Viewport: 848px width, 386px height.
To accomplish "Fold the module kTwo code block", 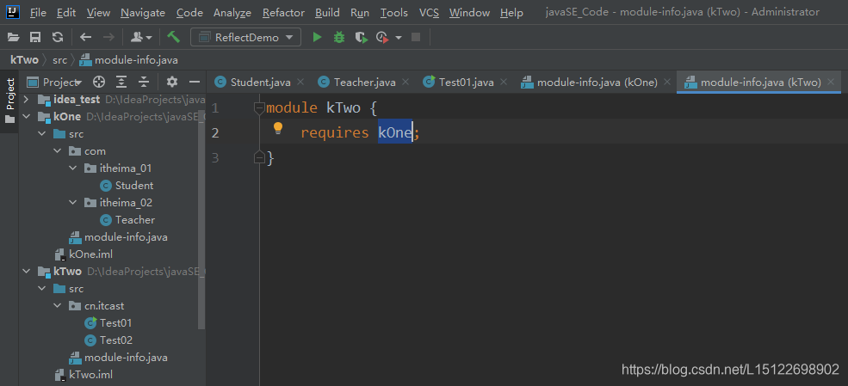I will coord(259,108).
